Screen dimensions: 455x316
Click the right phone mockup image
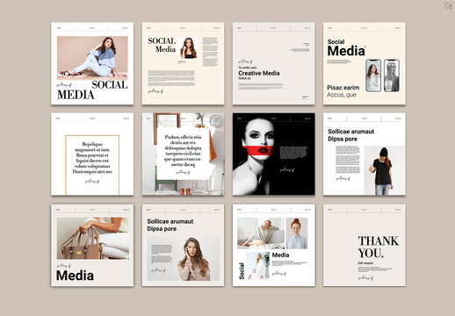pyautogui.click(x=392, y=75)
